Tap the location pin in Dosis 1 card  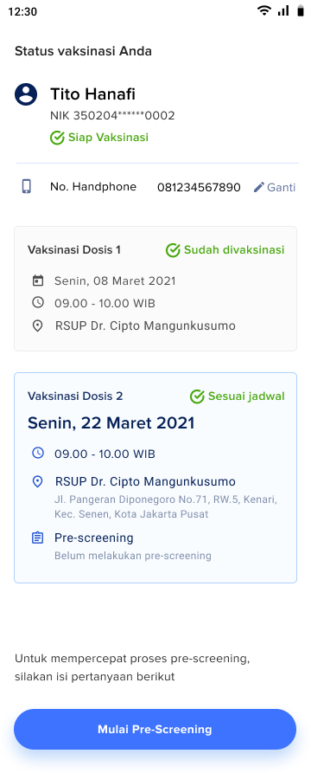pos(38,325)
